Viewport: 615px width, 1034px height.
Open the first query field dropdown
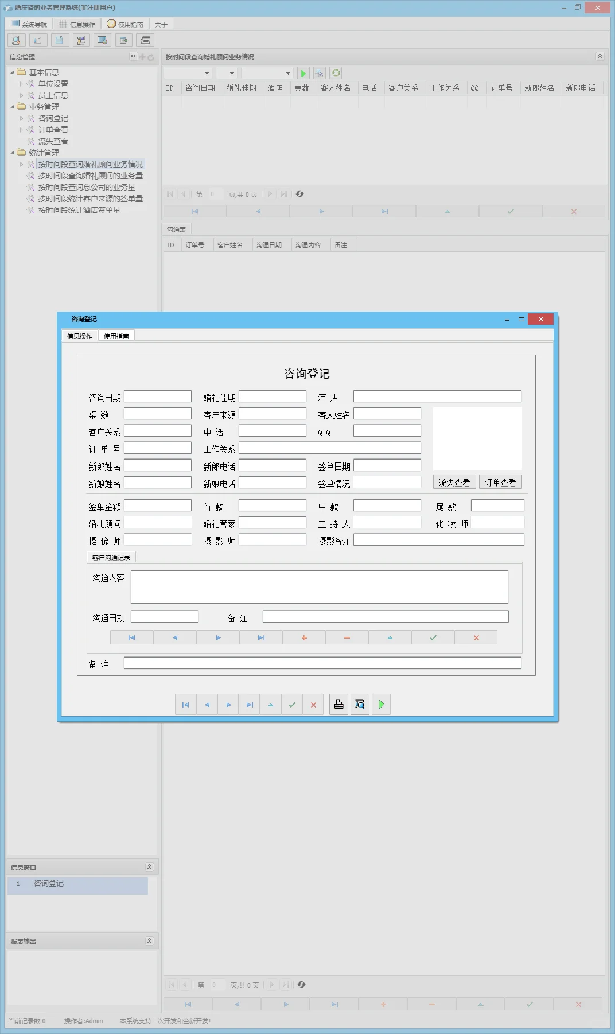click(207, 73)
